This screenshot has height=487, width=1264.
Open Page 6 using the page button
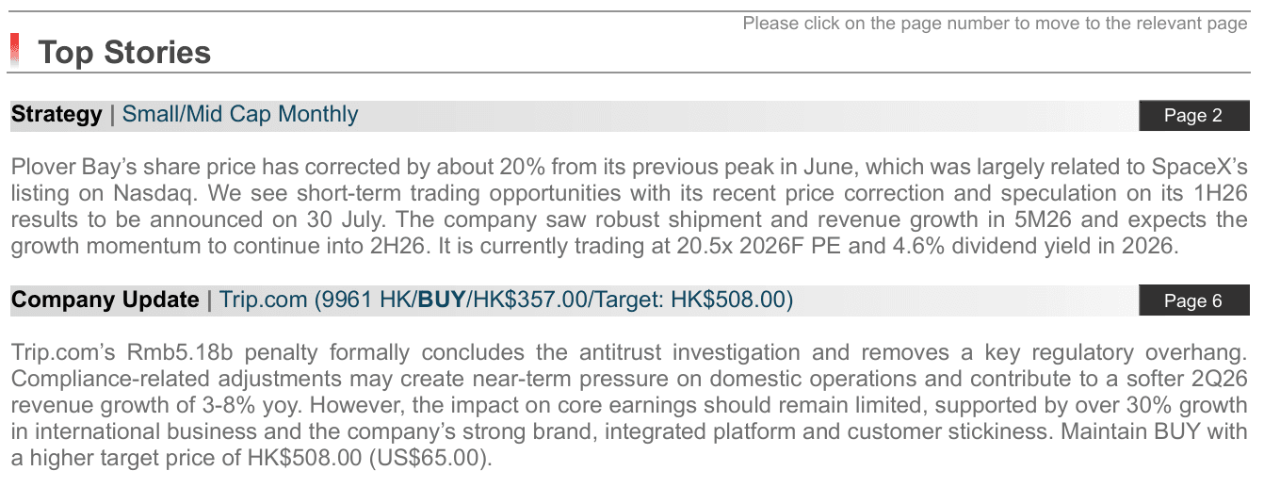1192,300
